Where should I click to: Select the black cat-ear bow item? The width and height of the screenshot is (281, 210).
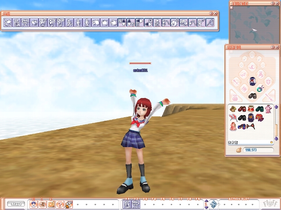click(251, 126)
